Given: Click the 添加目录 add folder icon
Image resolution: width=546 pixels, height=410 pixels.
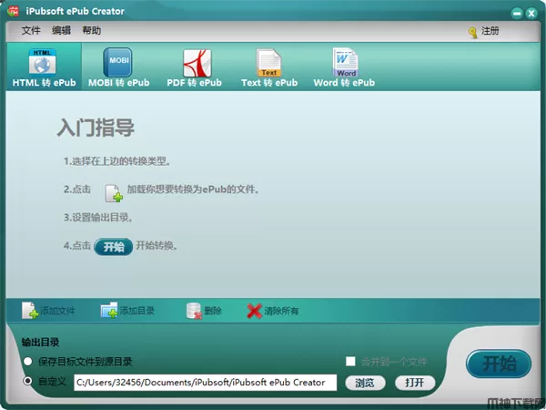Looking at the screenshot, I should [x=109, y=311].
